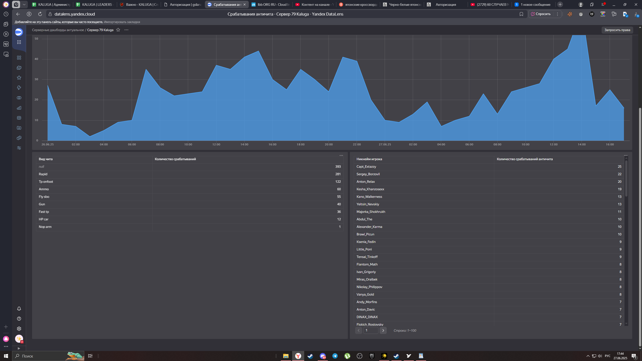Image resolution: width=642 pixels, height=361 pixels.
Task: Open Collections icon in DataLens sidebar
Action: pos(19,68)
